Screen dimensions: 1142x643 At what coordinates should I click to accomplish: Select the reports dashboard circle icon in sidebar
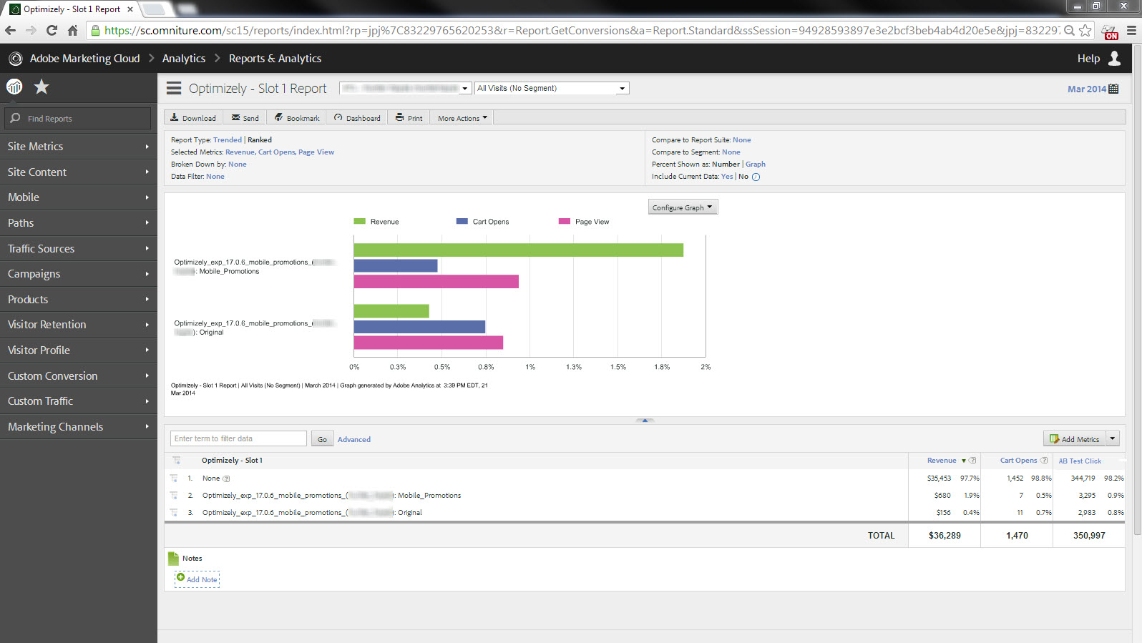click(14, 87)
